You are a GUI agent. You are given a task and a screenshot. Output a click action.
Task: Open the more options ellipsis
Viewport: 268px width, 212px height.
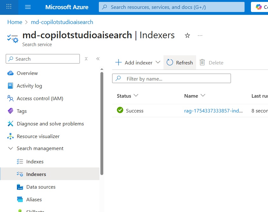point(200,35)
